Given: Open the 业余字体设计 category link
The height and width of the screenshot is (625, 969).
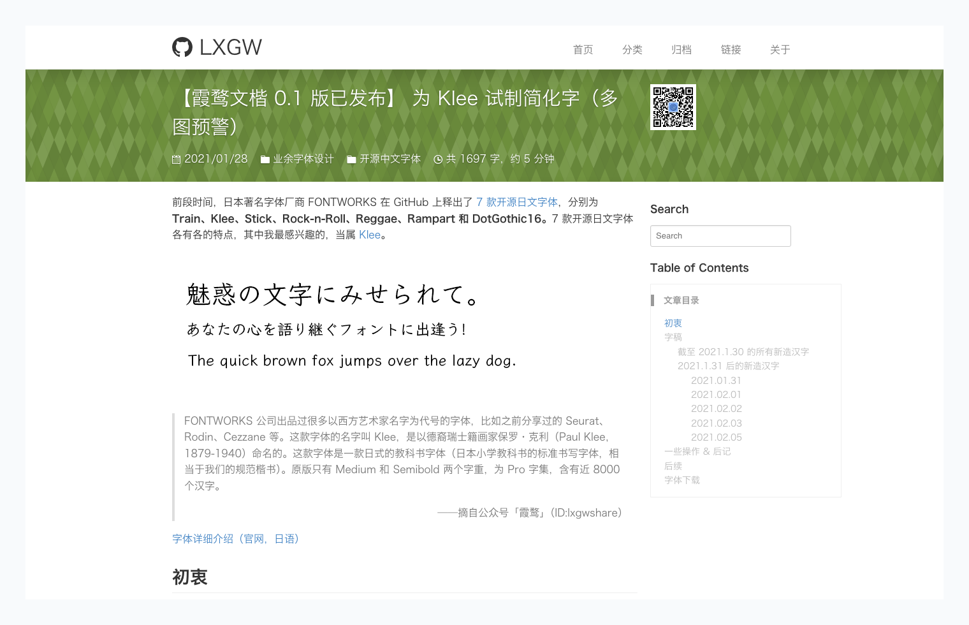Looking at the screenshot, I should click(303, 159).
